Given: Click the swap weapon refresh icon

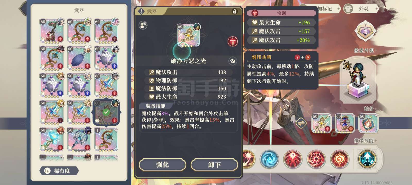Looking at the screenshot, I should coord(233,61).
